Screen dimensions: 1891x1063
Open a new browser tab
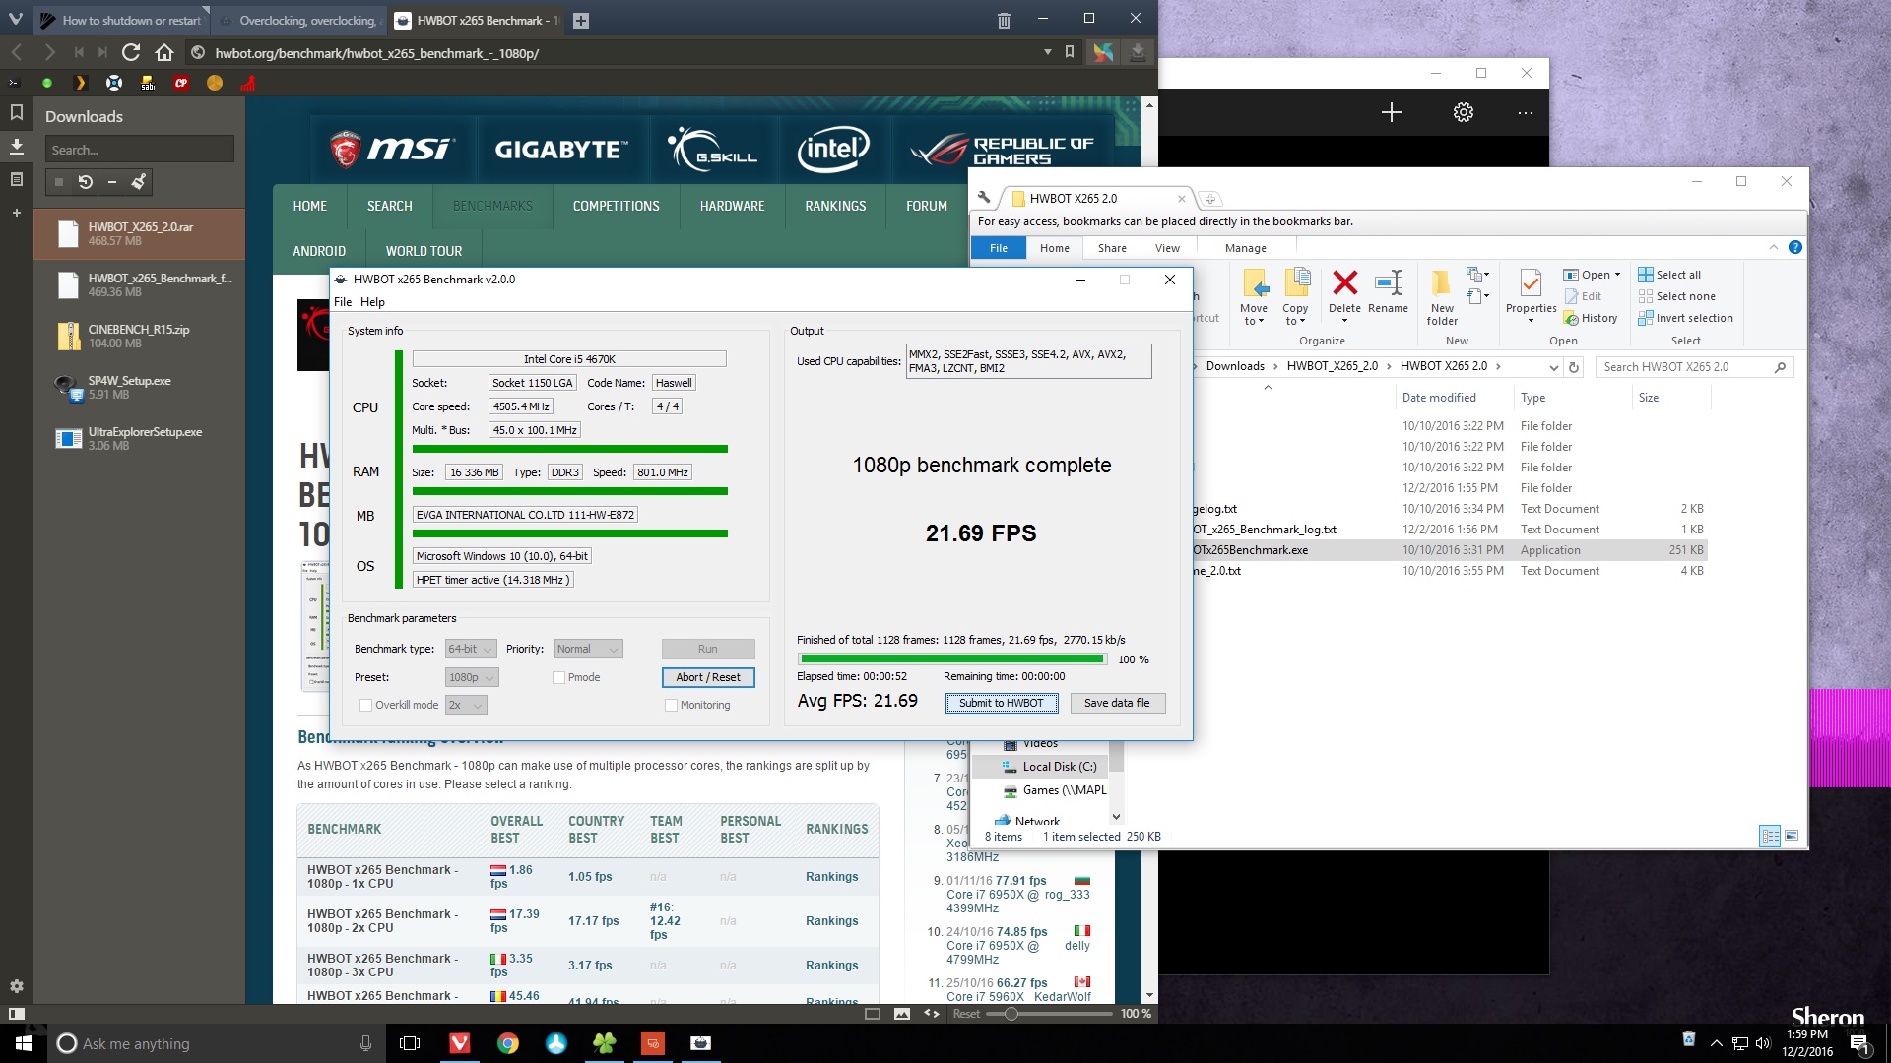581,20
